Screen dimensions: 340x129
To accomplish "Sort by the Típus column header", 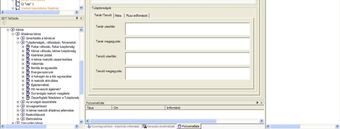I will [99, 107].
